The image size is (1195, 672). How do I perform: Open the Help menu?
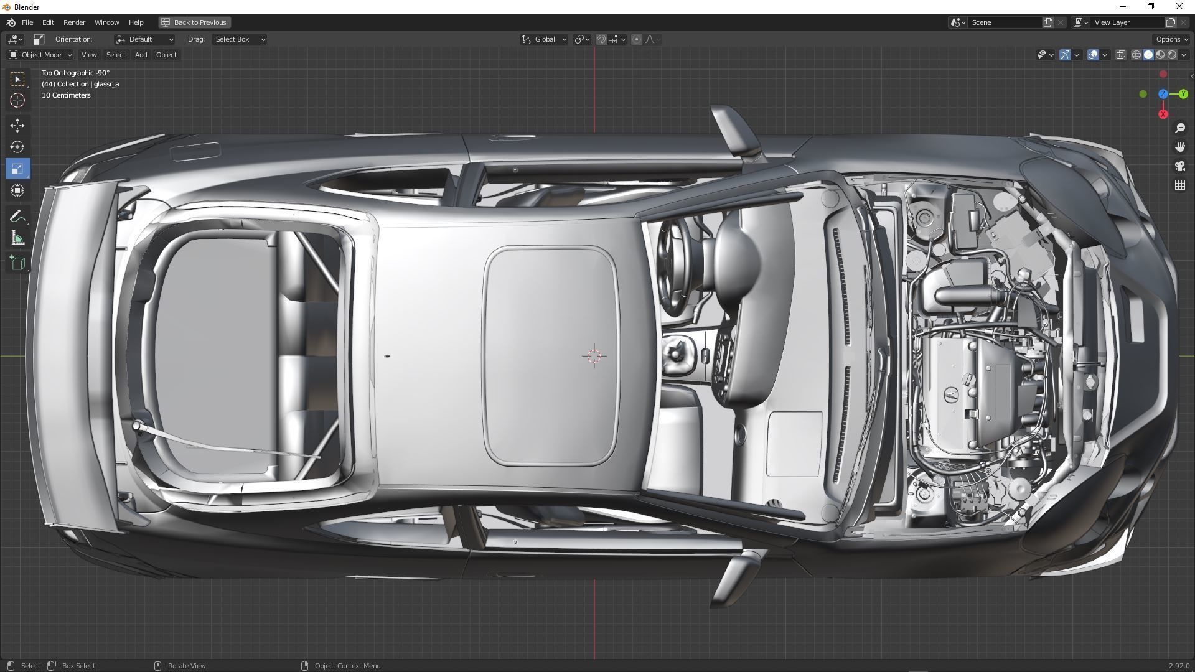[x=136, y=22]
